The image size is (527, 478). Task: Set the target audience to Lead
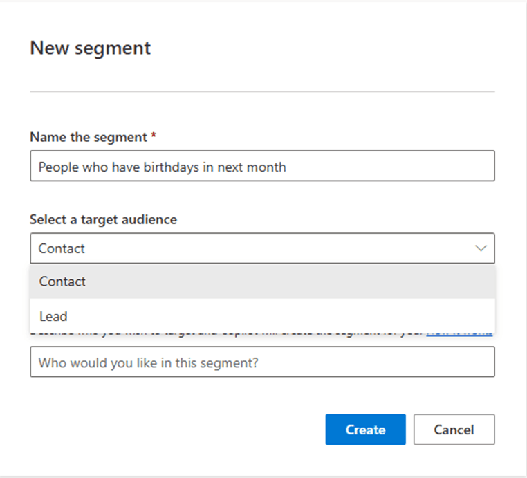pos(262,316)
